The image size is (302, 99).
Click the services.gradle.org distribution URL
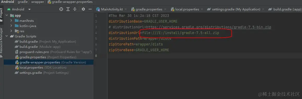pos(209,27)
